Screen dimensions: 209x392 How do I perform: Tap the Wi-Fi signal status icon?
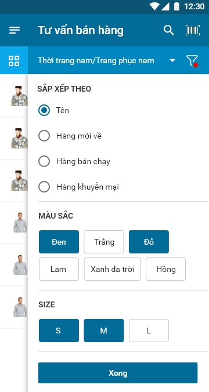[154, 6]
